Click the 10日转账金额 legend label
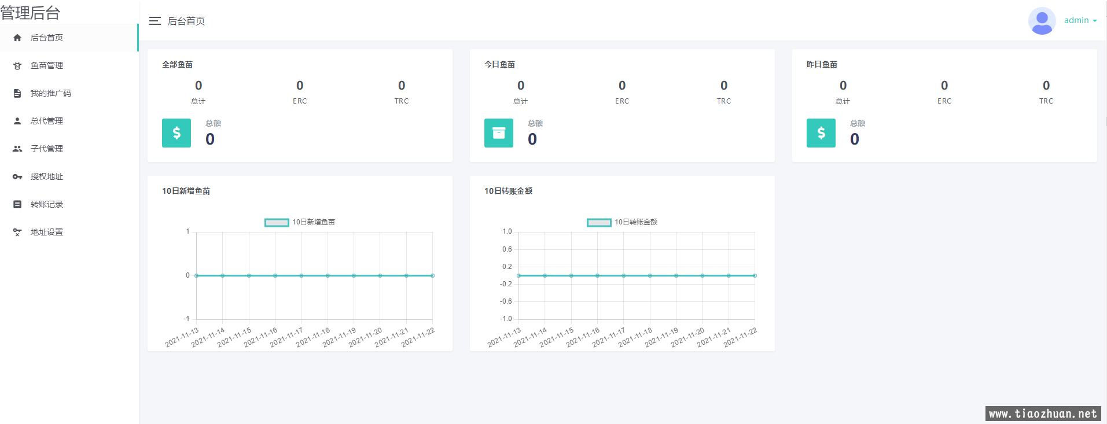1107x424 pixels. pos(636,222)
